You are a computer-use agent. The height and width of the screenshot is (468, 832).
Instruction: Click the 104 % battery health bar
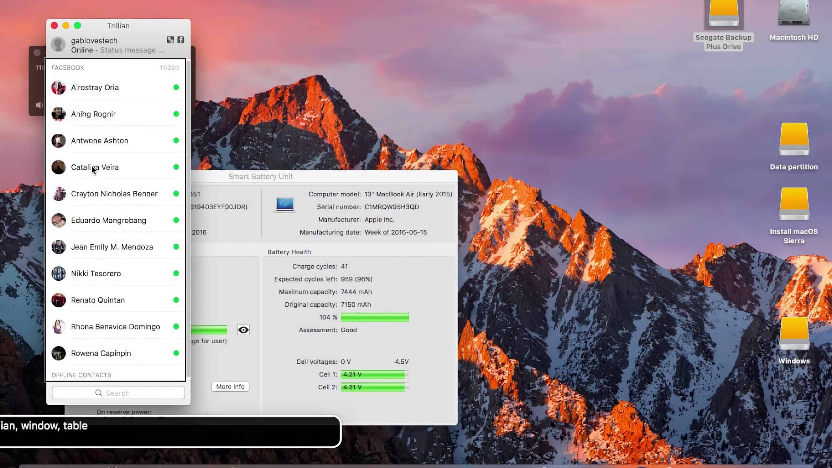(375, 317)
